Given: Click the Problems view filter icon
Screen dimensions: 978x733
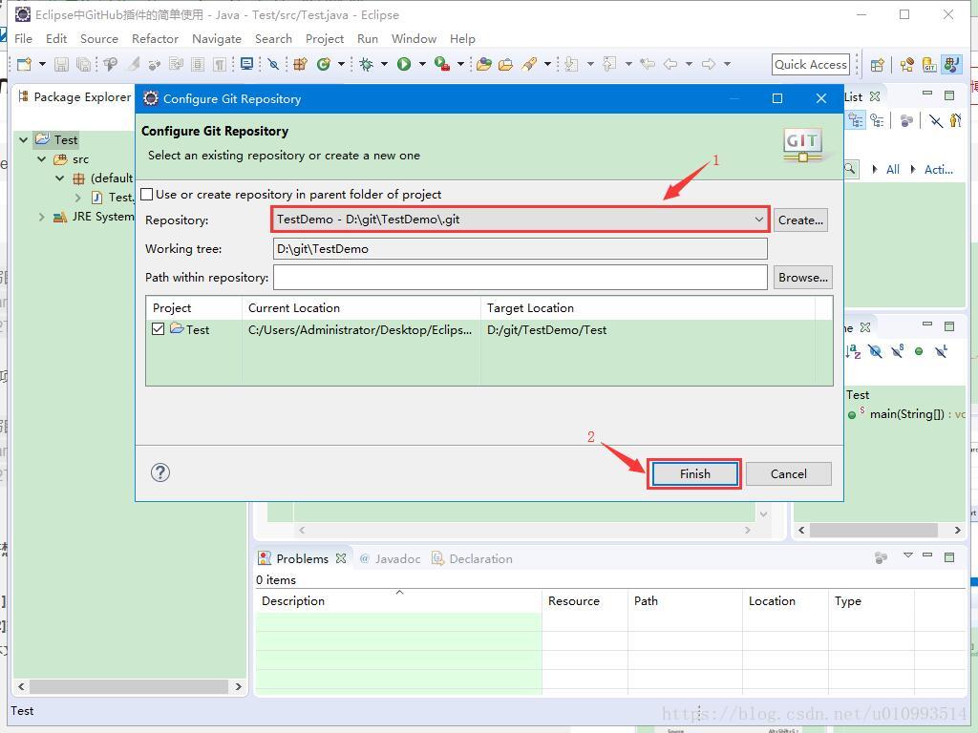Looking at the screenshot, I should coord(881,557).
